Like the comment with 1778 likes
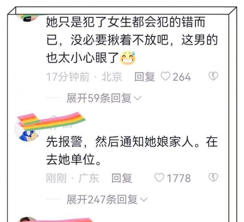Screen dimensions: 244x222 (159, 178)
